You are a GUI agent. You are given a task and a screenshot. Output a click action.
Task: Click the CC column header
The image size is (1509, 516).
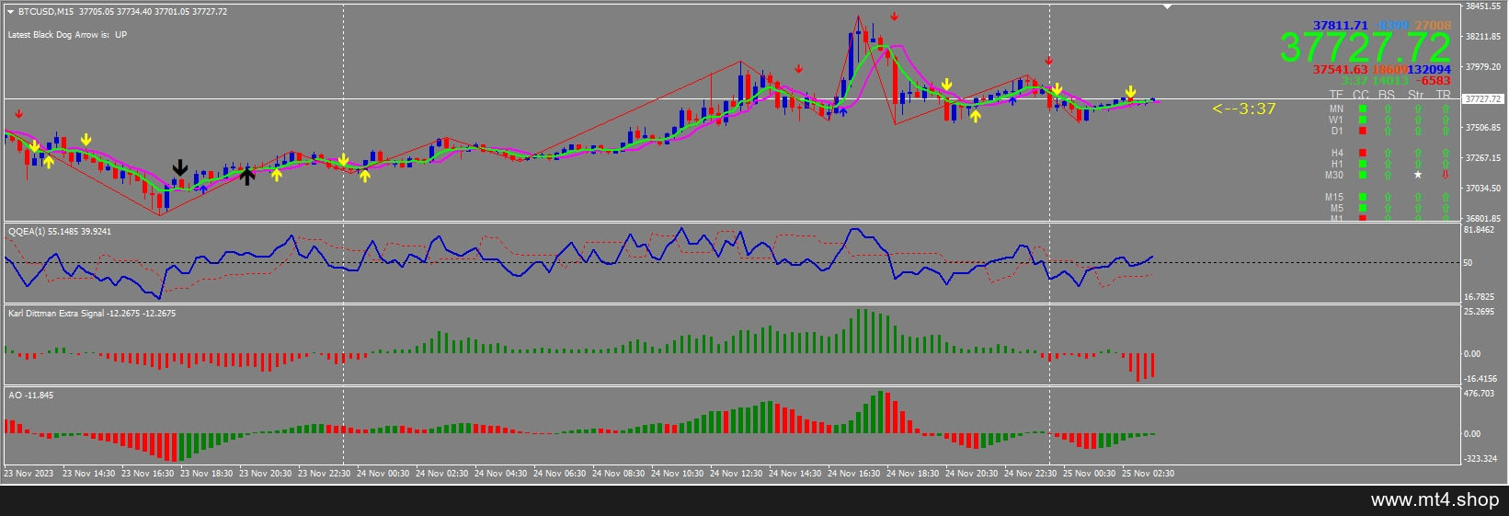tap(1361, 95)
